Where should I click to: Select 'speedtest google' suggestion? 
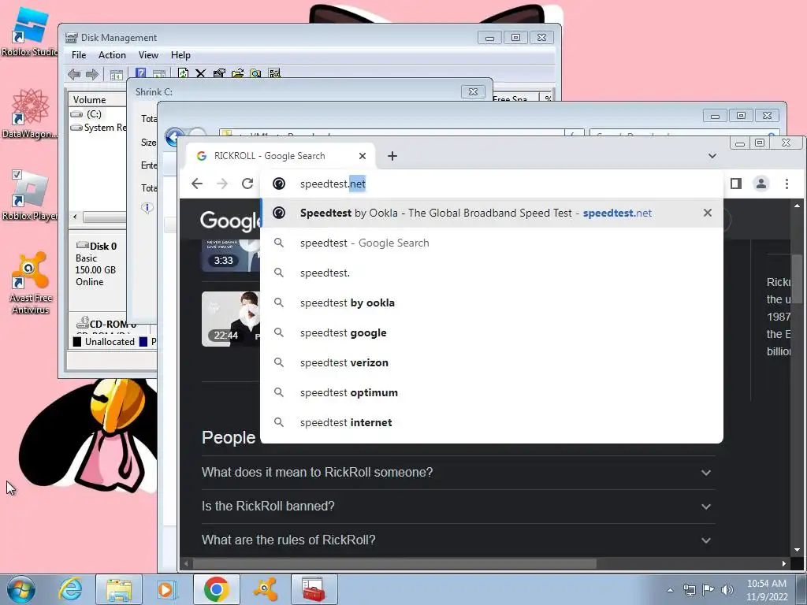(492, 333)
